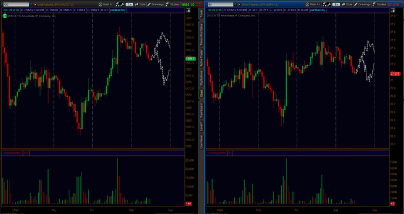Screen dimensions: 404x214
Task: Click the chart scale icon above silver price axis
Action: click(393, 11)
